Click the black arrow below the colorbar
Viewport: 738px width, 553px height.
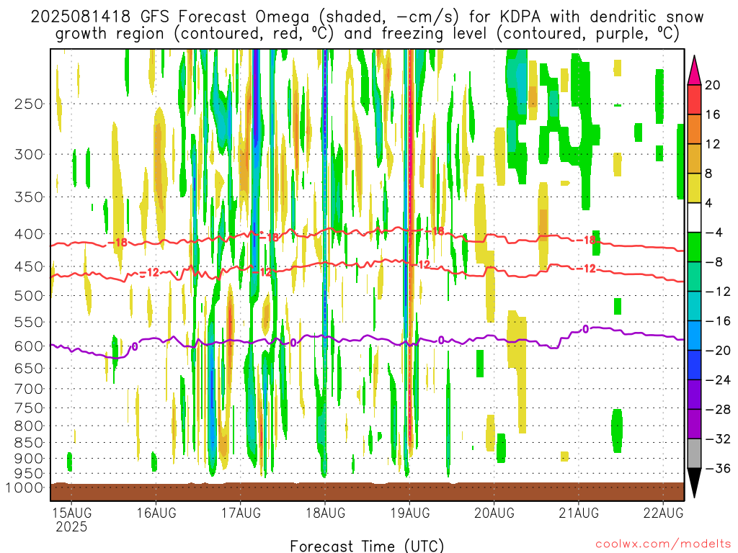point(694,483)
